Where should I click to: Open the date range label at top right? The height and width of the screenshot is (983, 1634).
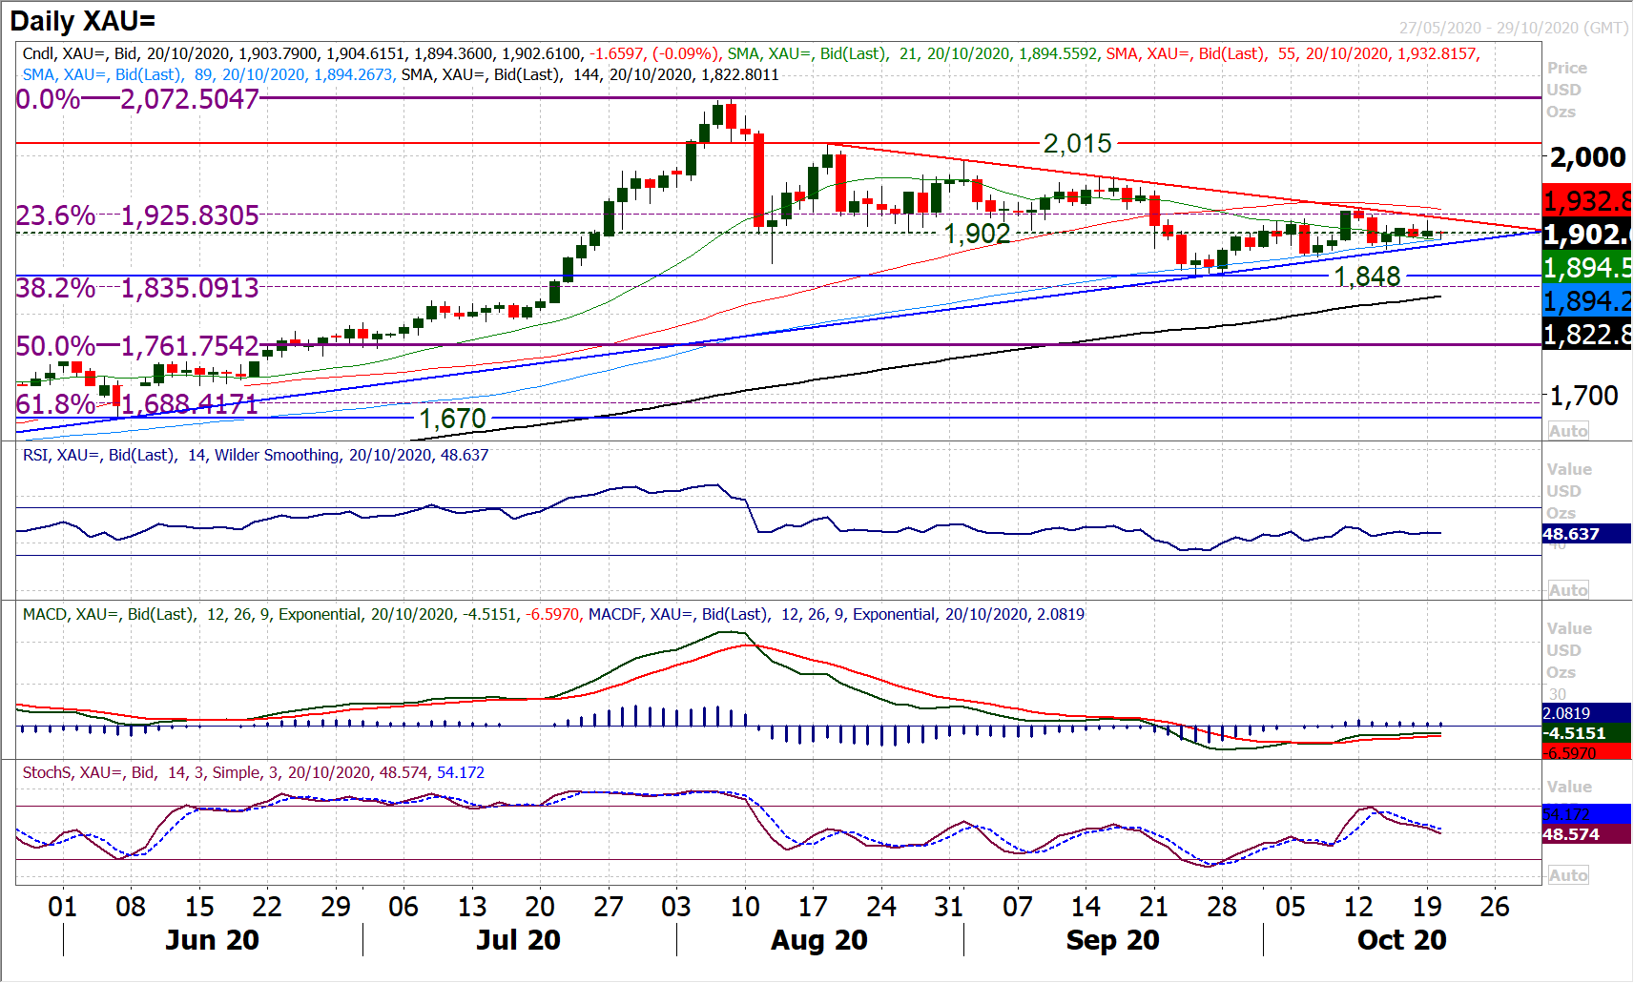tap(1513, 28)
